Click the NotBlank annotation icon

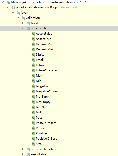click(x=34, y=97)
